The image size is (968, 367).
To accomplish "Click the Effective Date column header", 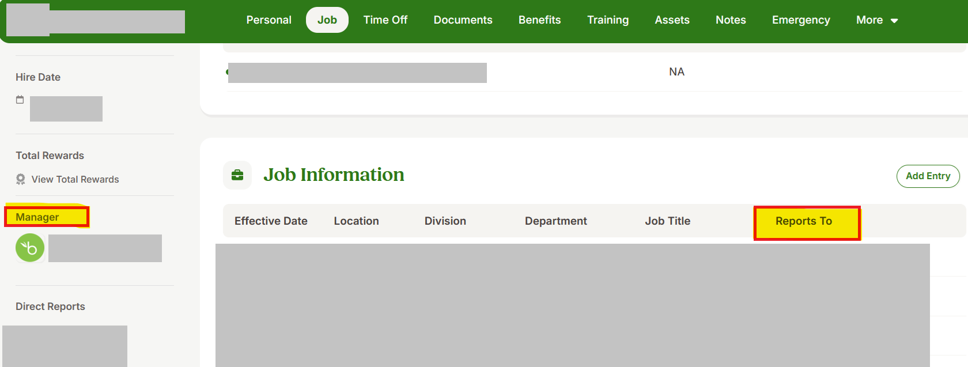I will (x=271, y=221).
